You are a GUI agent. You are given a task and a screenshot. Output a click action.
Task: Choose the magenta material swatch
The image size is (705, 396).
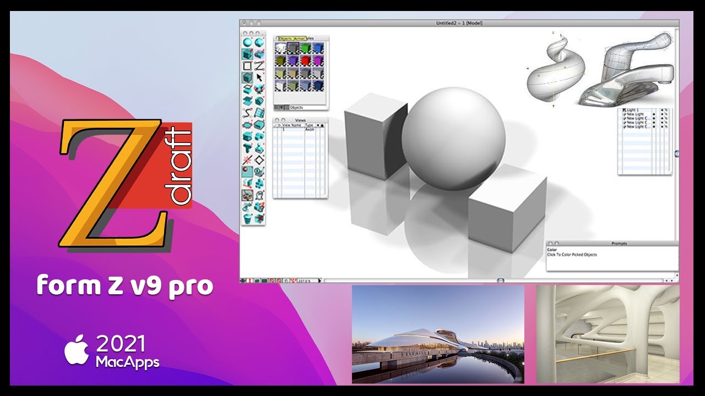pos(318,60)
